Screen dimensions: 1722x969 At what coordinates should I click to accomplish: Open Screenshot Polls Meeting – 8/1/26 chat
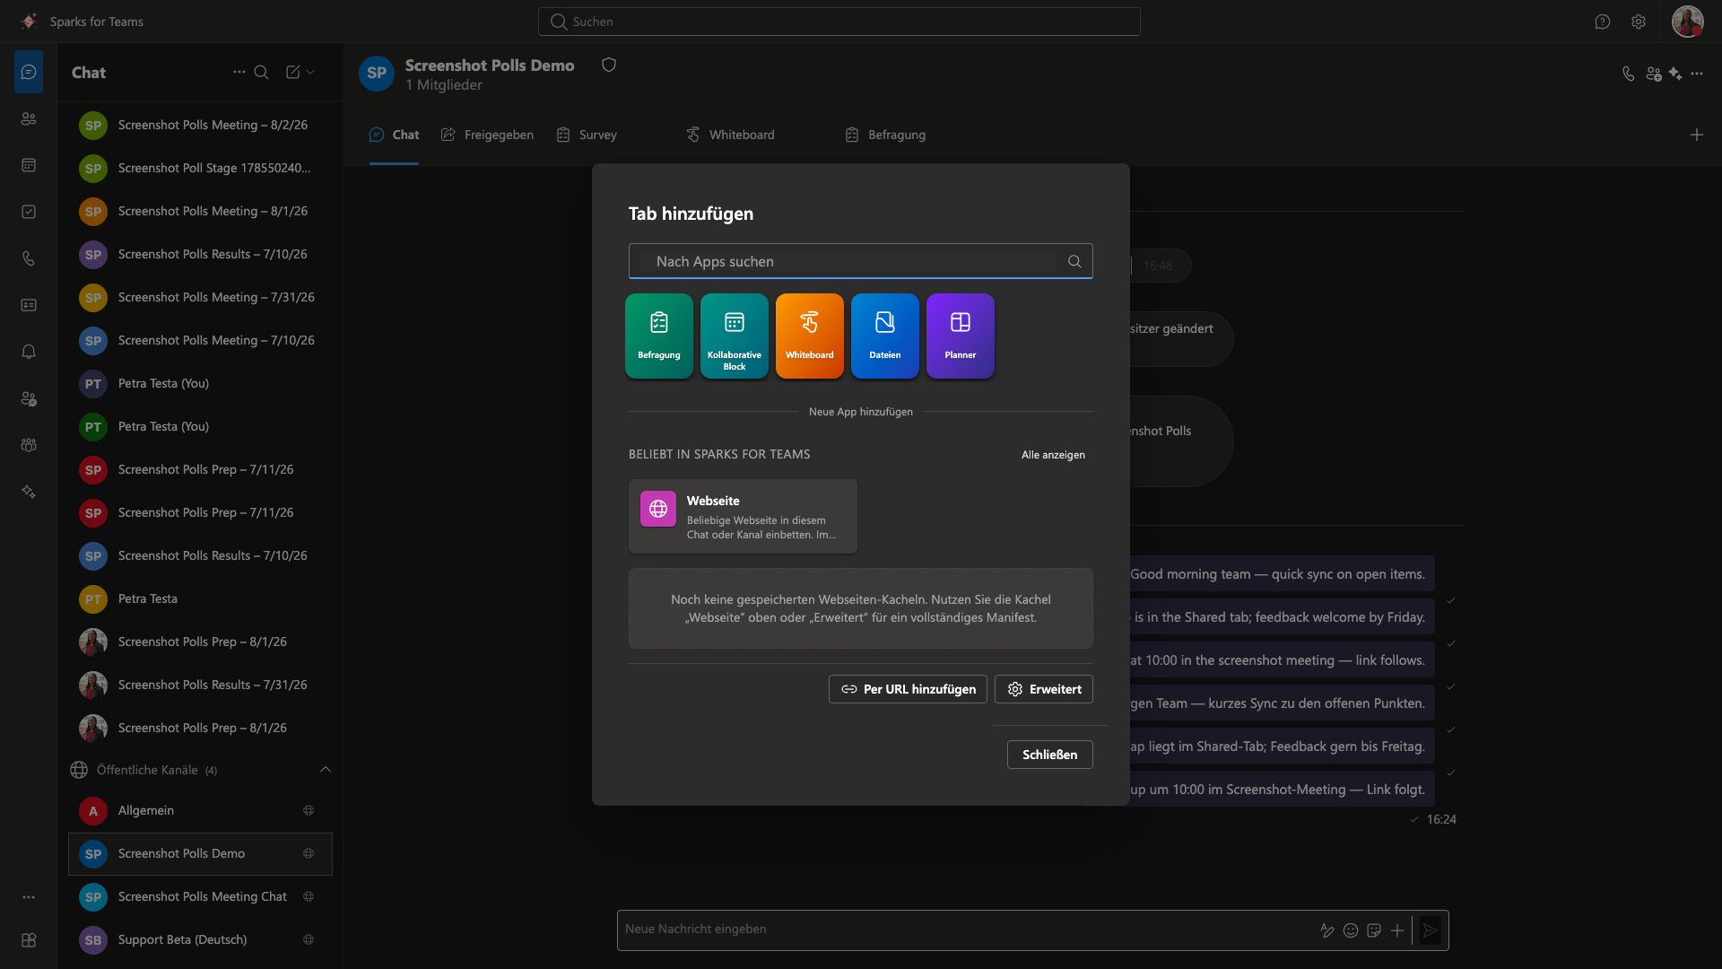(x=200, y=211)
